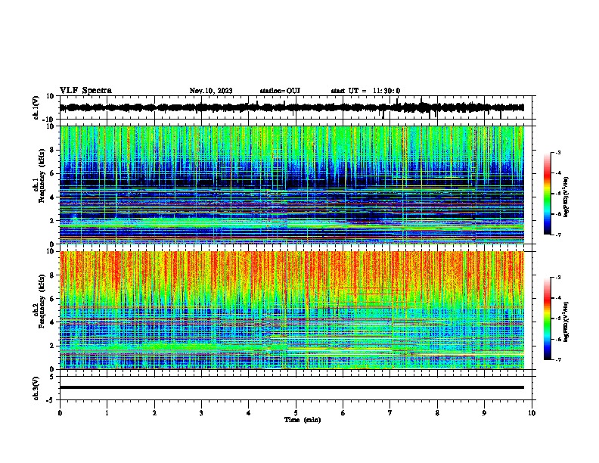
Task: Click the ch.2 color bar log(PSD) label
Action: click(x=566, y=322)
